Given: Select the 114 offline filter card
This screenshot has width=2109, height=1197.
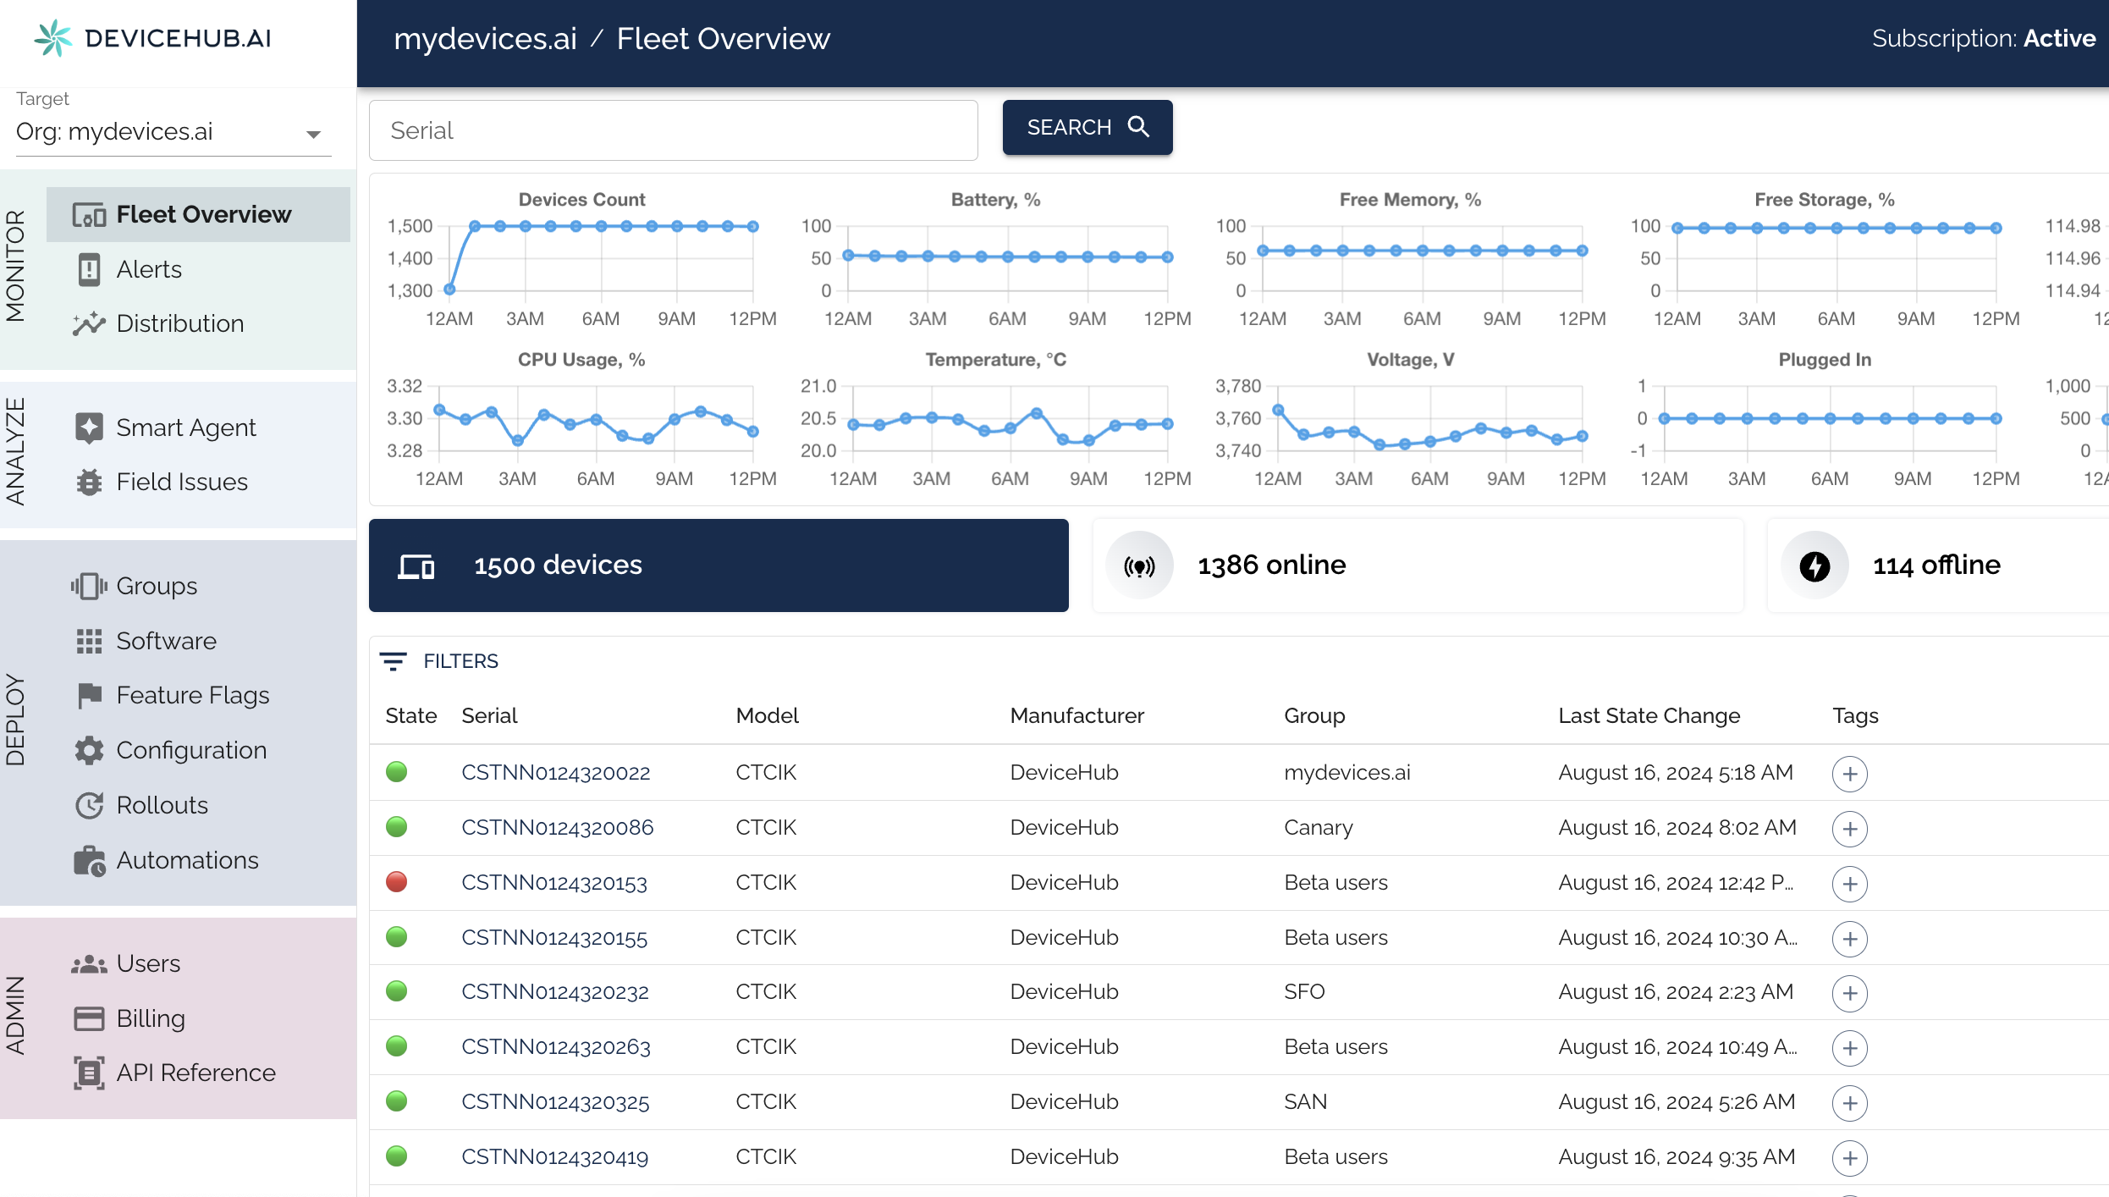Looking at the screenshot, I should click(x=1936, y=565).
